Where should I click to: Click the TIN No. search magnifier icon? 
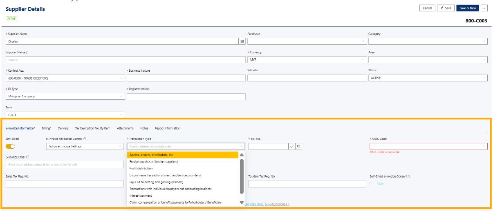tap(299, 146)
